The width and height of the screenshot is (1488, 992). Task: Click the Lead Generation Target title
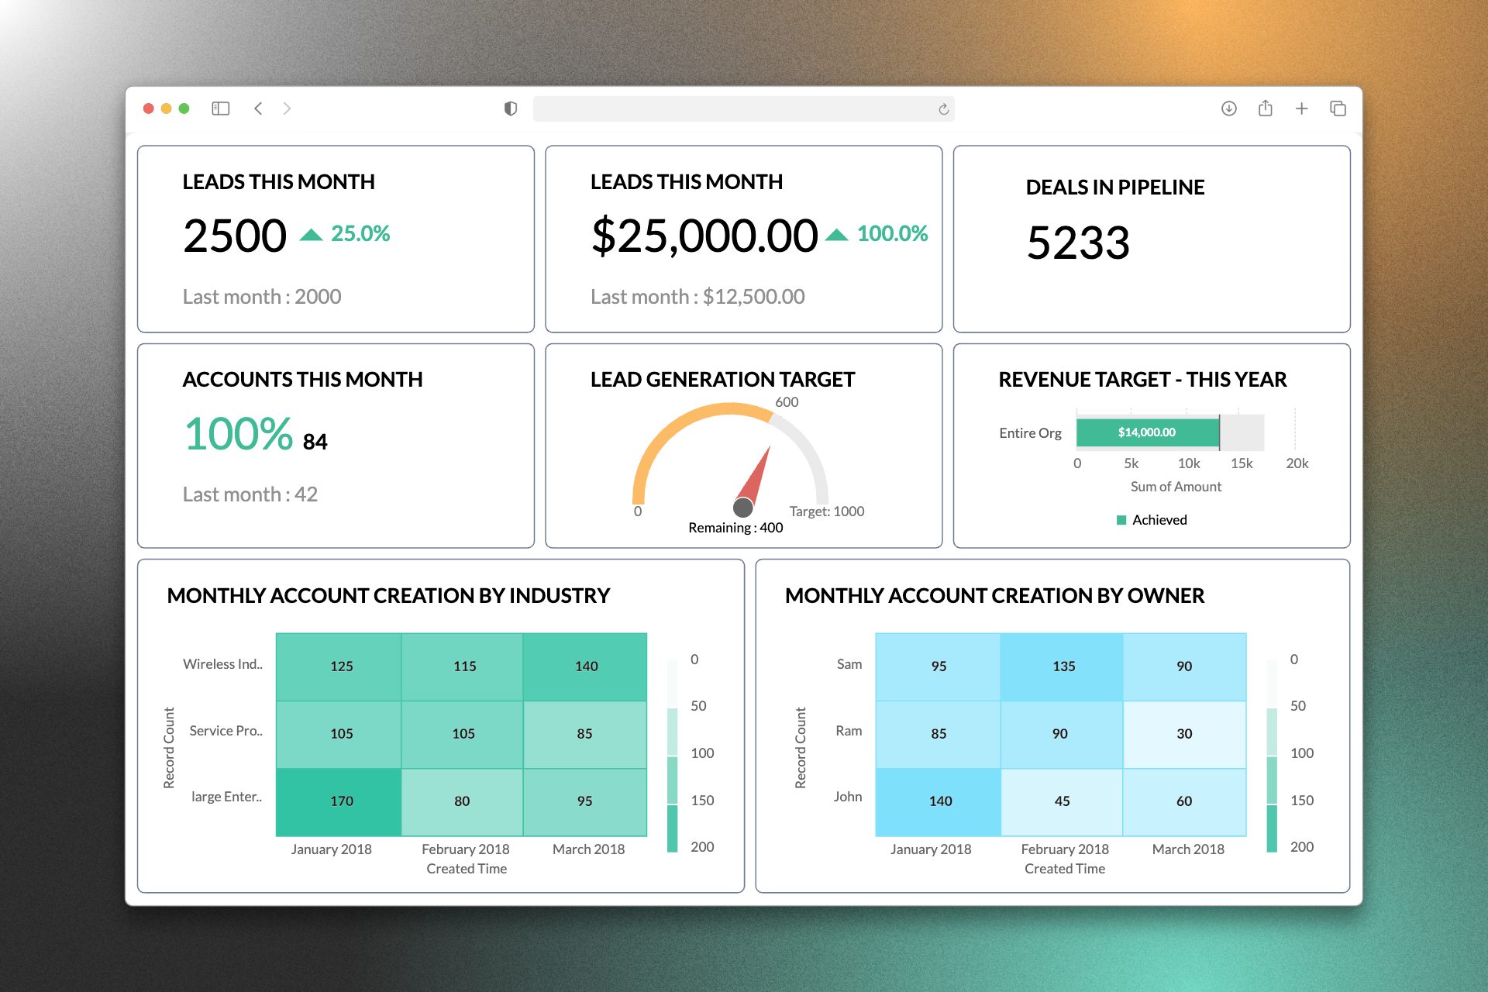722,380
